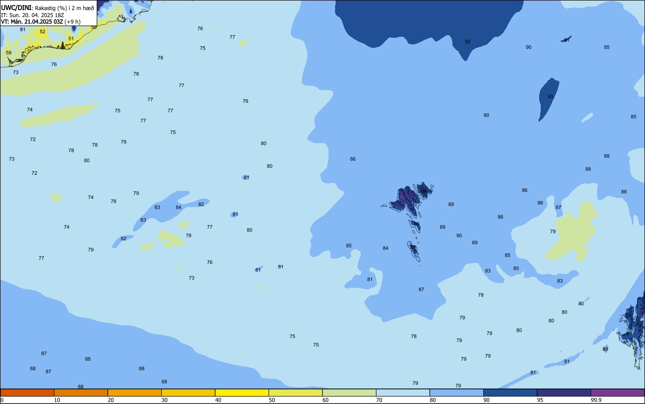This screenshot has height=404, width=645.
Task: Click the 50–60 pale yellow legend swatch
Action: pos(295,392)
